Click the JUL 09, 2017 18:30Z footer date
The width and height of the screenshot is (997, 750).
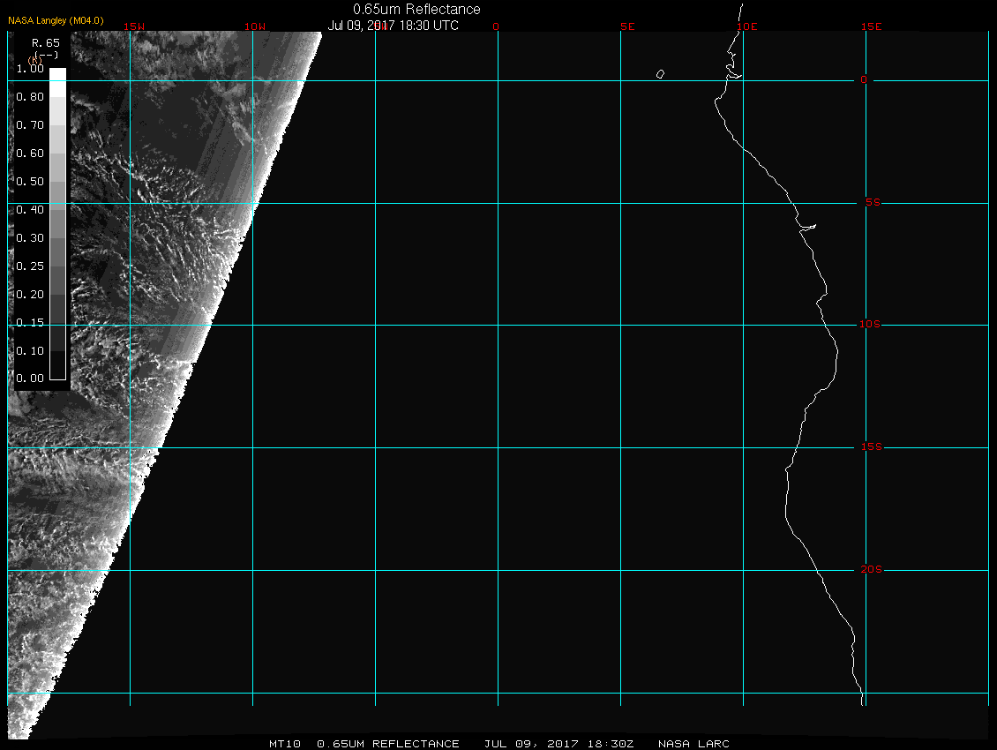coord(558,744)
